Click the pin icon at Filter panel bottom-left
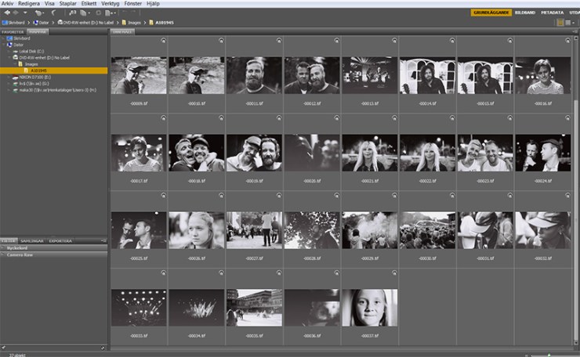580x357 pixels. click(x=4, y=347)
